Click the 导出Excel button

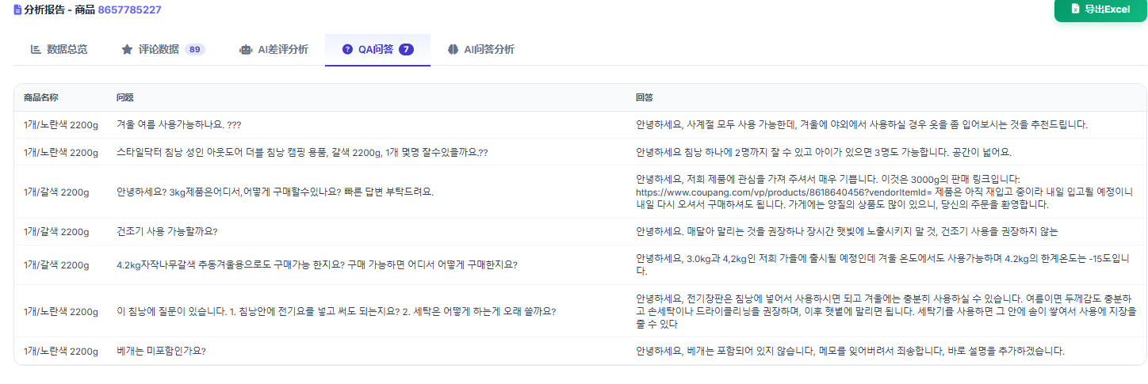click(x=1100, y=10)
